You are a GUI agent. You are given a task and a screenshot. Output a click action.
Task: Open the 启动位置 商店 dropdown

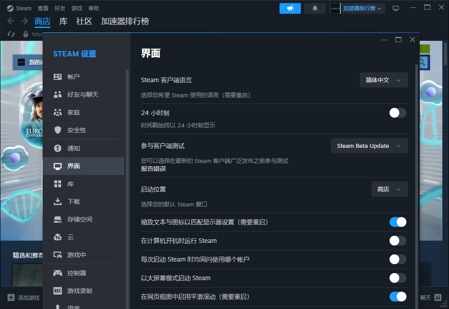pos(390,189)
